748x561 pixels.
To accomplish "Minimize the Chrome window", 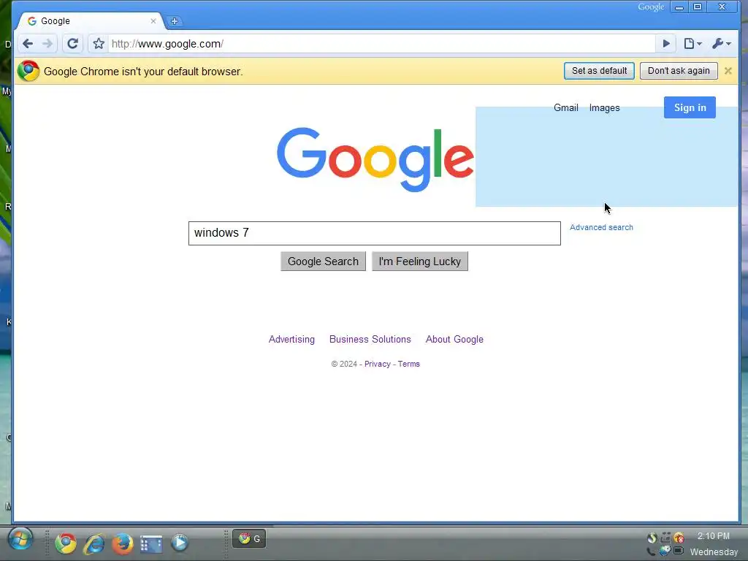I will tap(679, 7).
